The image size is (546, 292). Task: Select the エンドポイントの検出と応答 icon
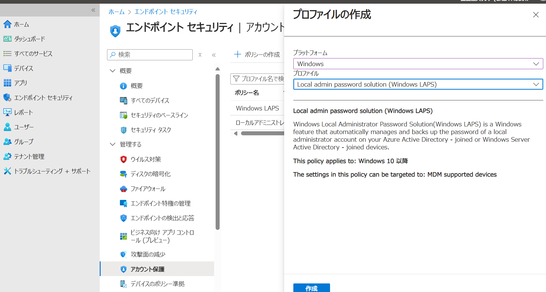point(123,218)
